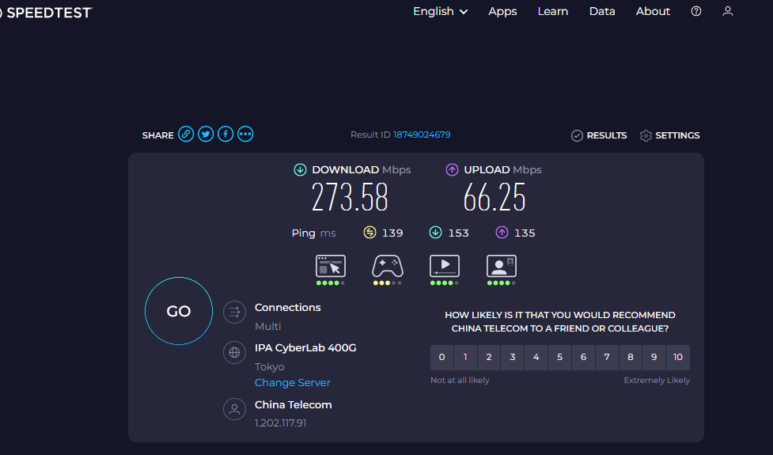Open the Result ID 18749024679 link
Viewport: 773px width, 455px height.
pyautogui.click(x=422, y=135)
